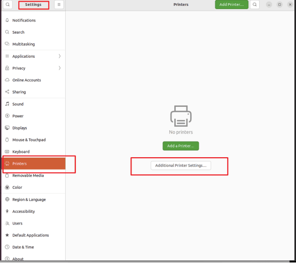Click the Default Applications star icon
296x263 pixels.
click(7, 235)
